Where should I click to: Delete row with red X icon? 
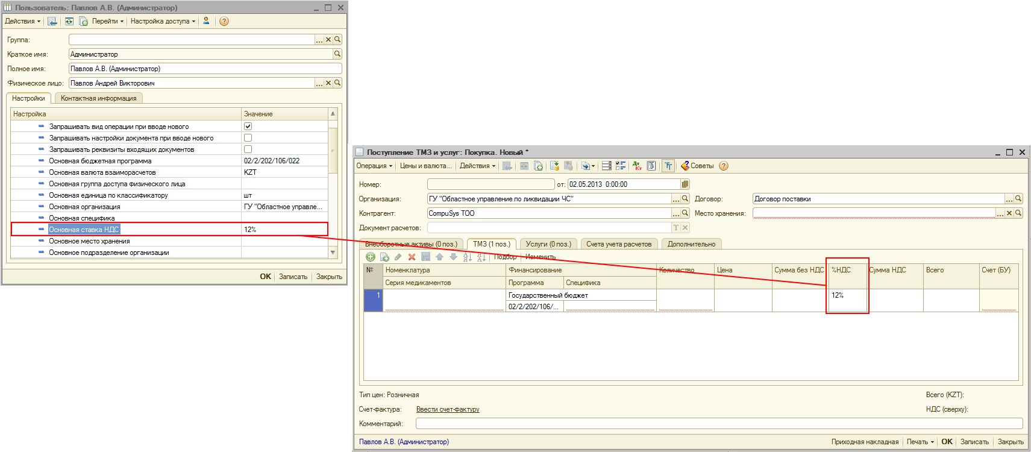tap(412, 257)
